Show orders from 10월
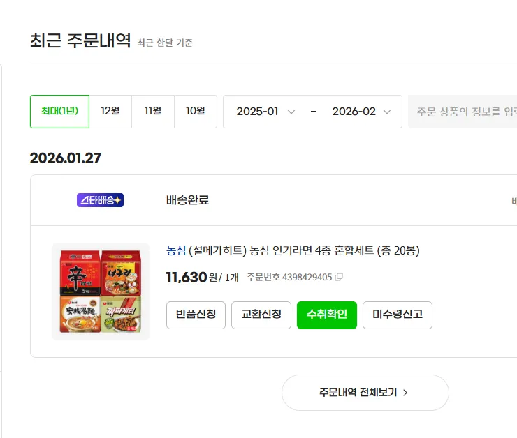 196,112
